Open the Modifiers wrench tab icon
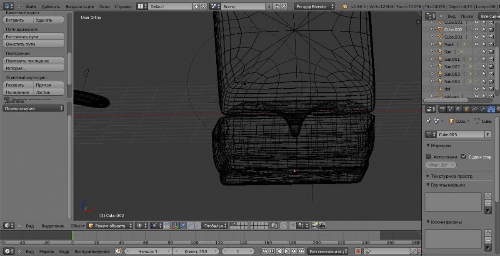The width and height of the screenshot is (500, 256). click(x=482, y=109)
